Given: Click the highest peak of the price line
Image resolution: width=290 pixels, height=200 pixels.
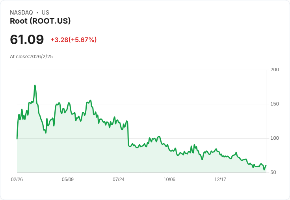Looking at the screenshot, I should click(x=35, y=85).
